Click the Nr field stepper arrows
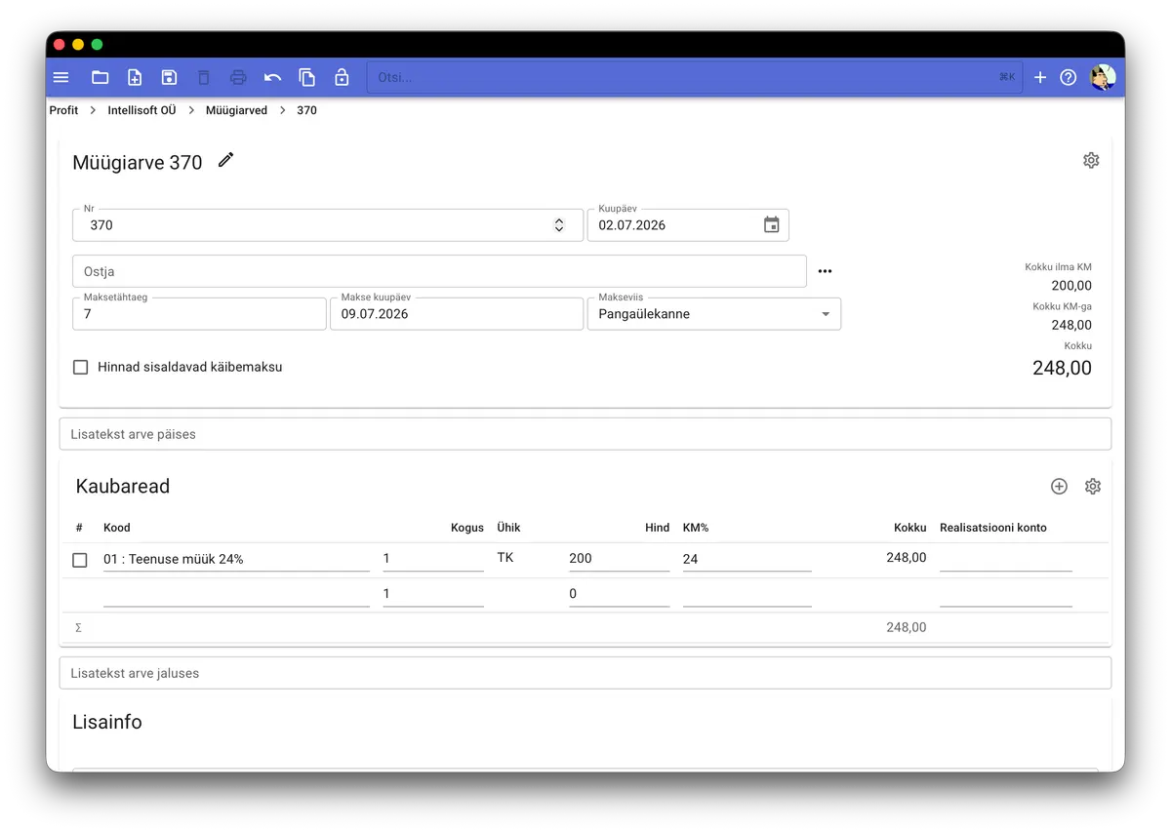 pyautogui.click(x=559, y=225)
